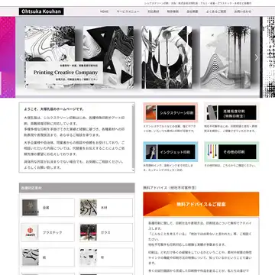The width and height of the screenshot is (275, 275).
Task: Open the サービスメニュー nav item
Action: click(128, 11)
